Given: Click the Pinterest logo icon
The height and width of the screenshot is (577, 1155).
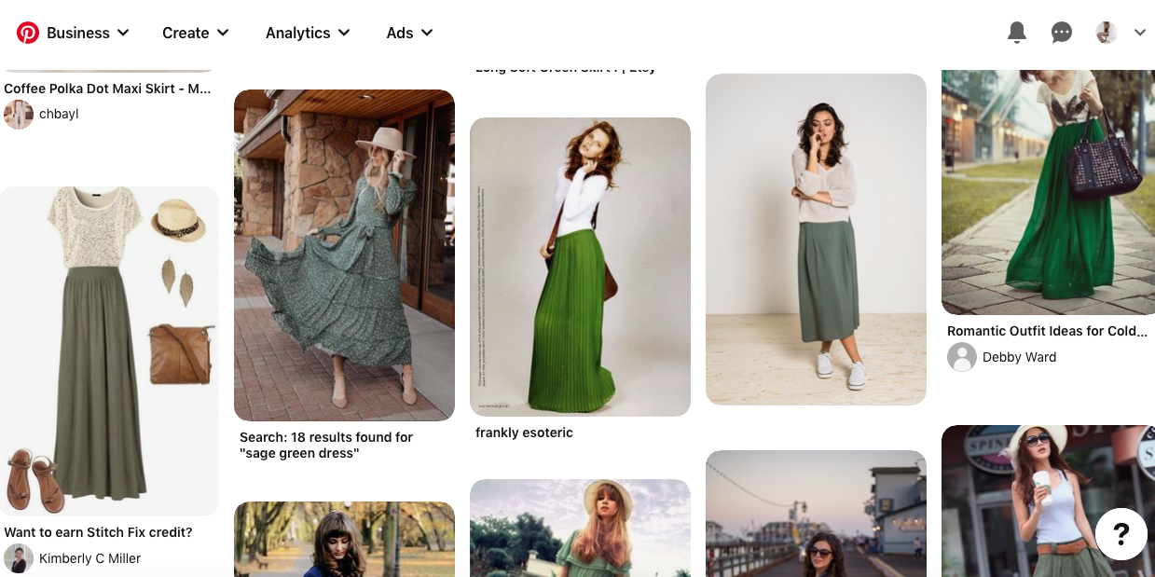Looking at the screenshot, I should pyautogui.click(x=28, y=33).
